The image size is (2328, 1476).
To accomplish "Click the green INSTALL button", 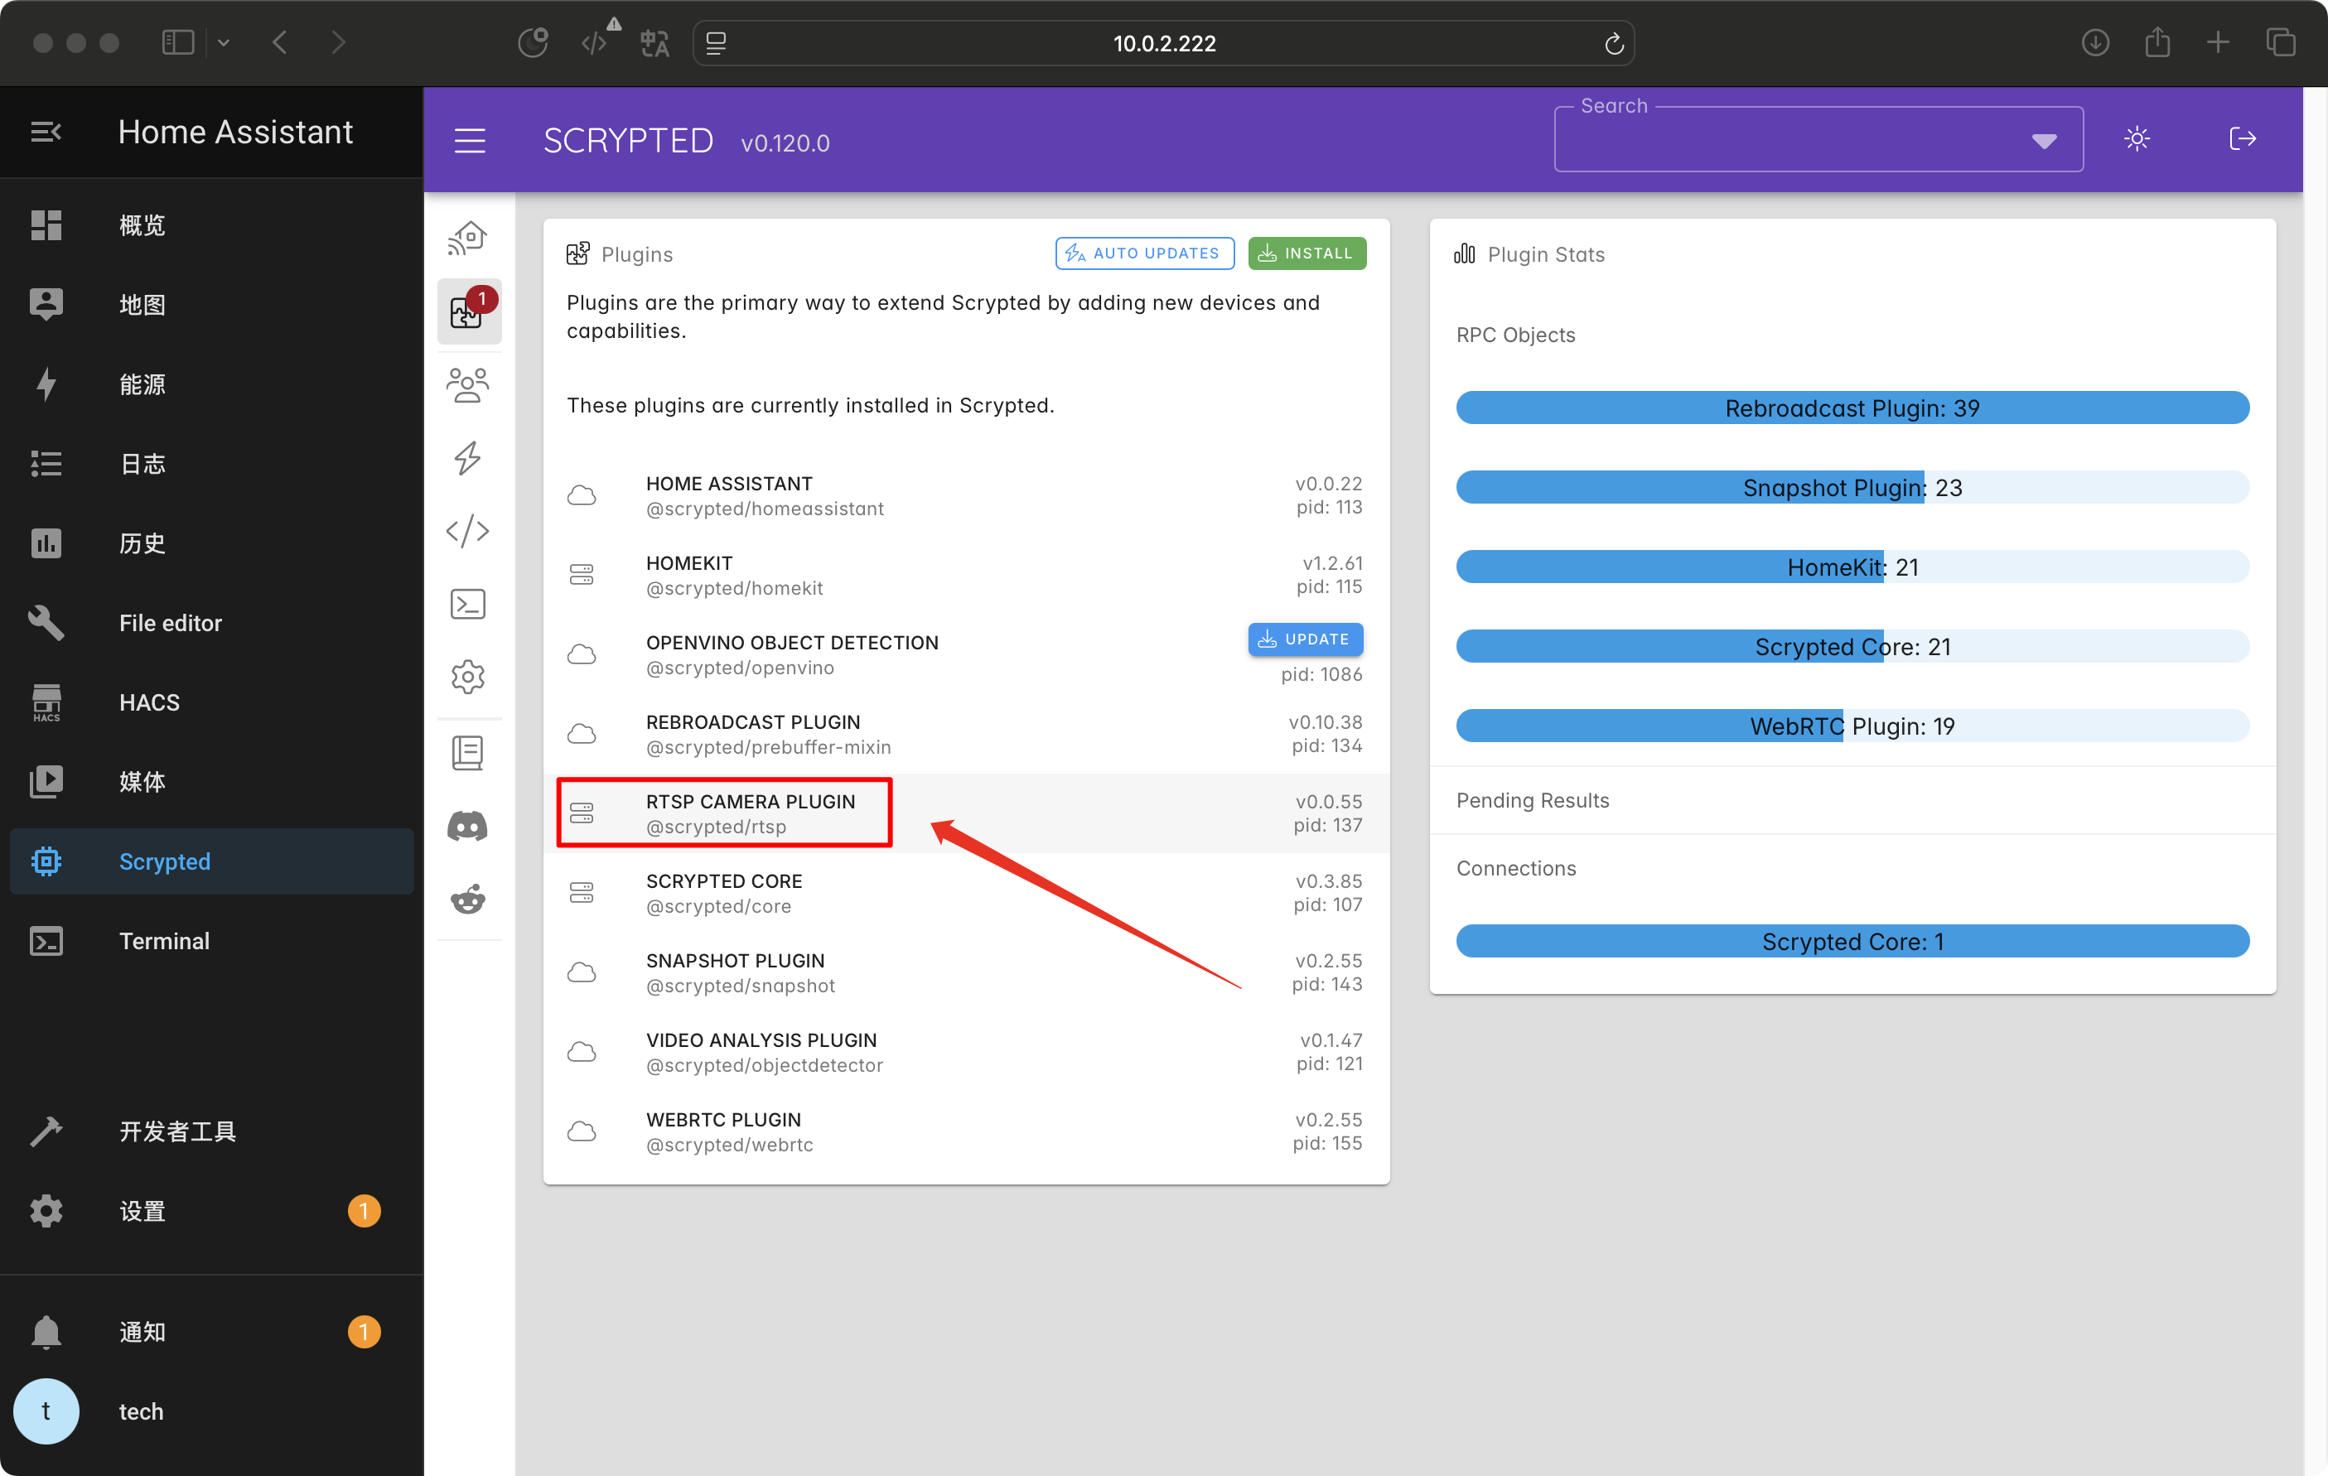I will (x=1307, y=253).
